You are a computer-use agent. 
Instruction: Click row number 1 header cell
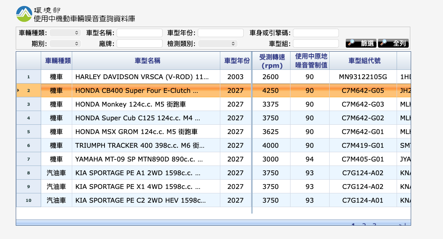(29, 77)
